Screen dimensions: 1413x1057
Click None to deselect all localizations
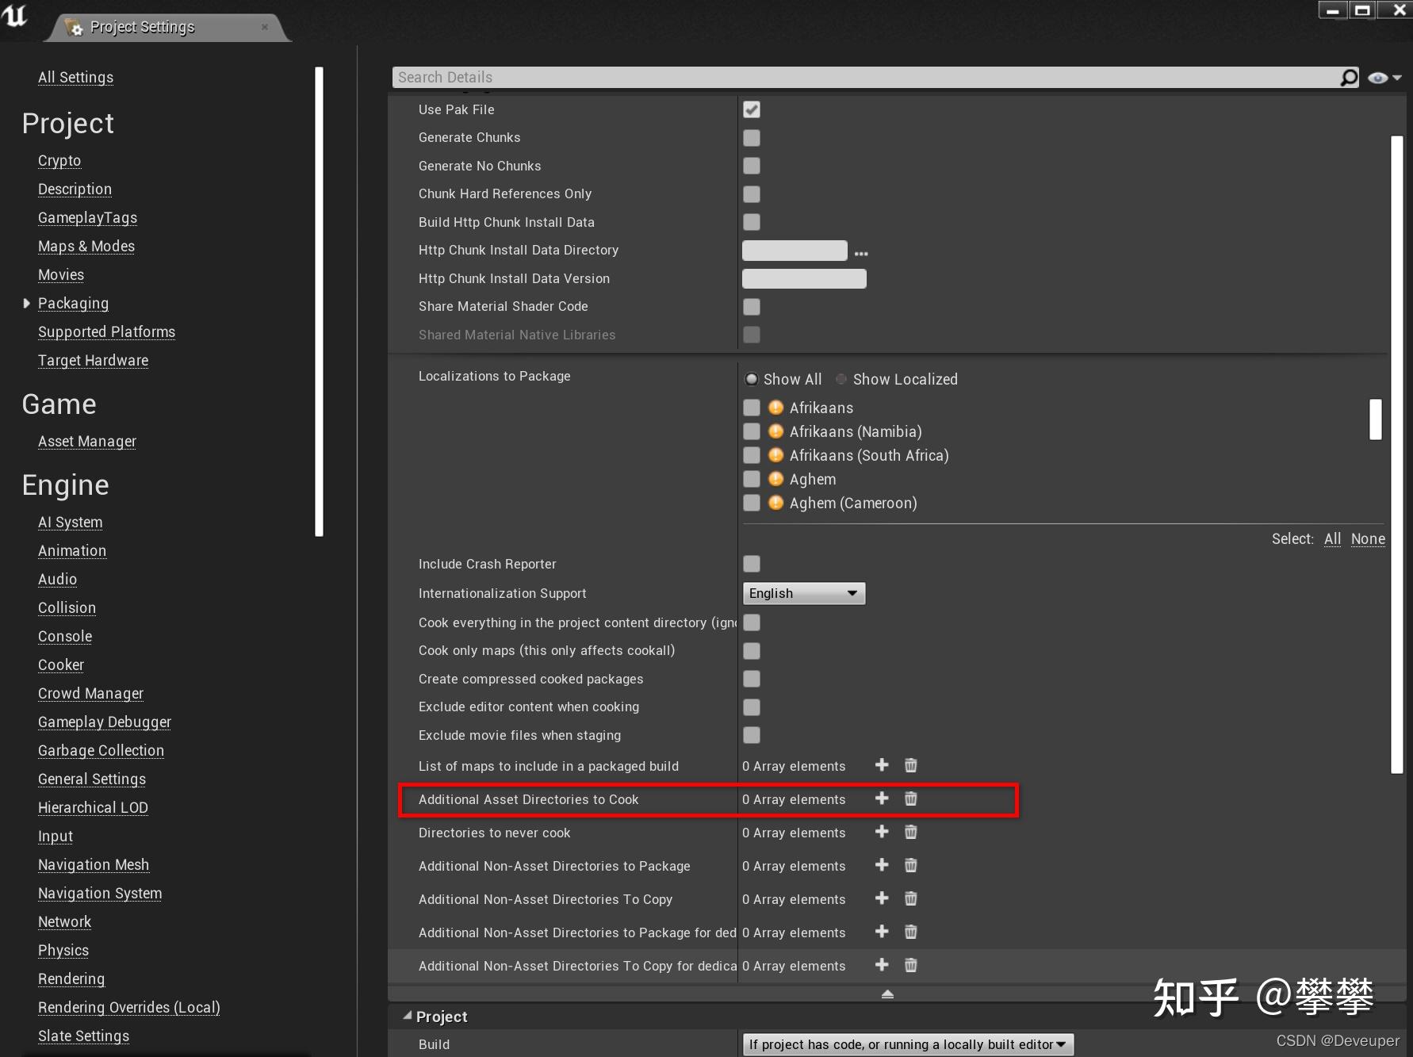(x=1368, y=538)
